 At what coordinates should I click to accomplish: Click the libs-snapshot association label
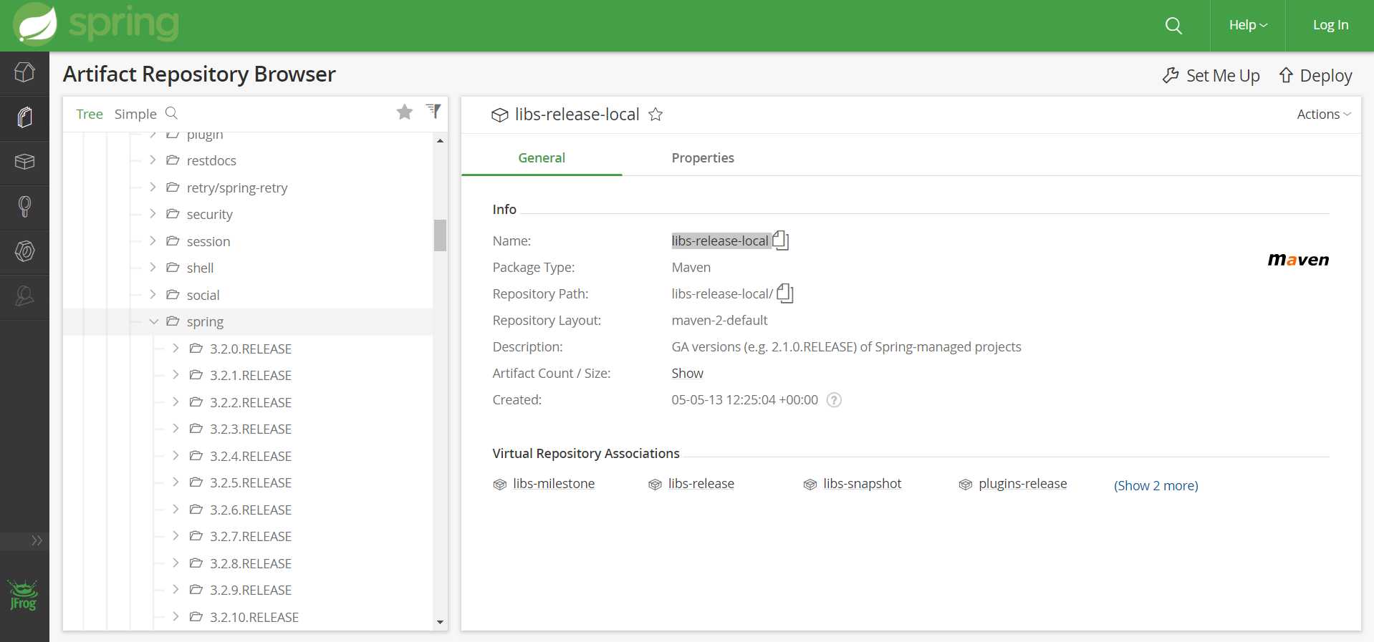point(862,484)
